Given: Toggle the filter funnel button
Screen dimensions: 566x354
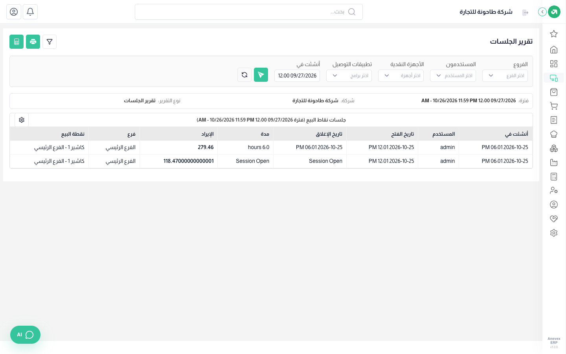Looking at the screenshot, I should click(x=50, y=42).
